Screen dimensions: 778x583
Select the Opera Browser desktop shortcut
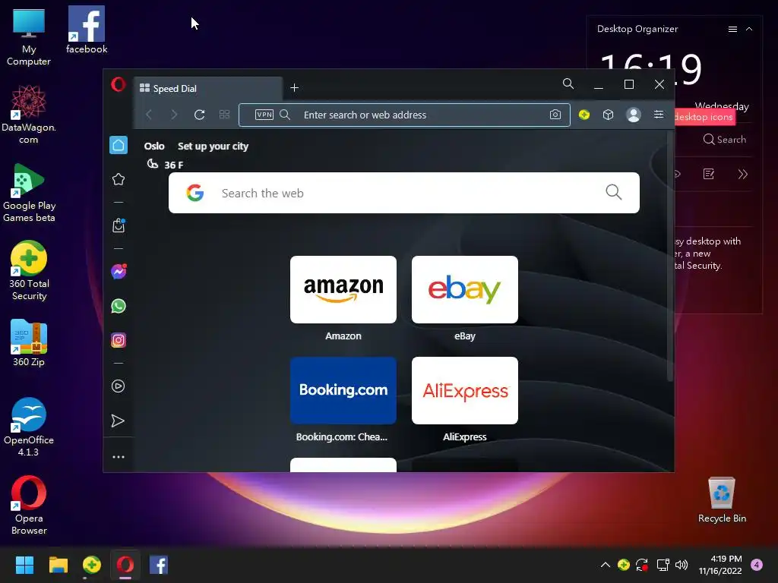pos(29,506)
